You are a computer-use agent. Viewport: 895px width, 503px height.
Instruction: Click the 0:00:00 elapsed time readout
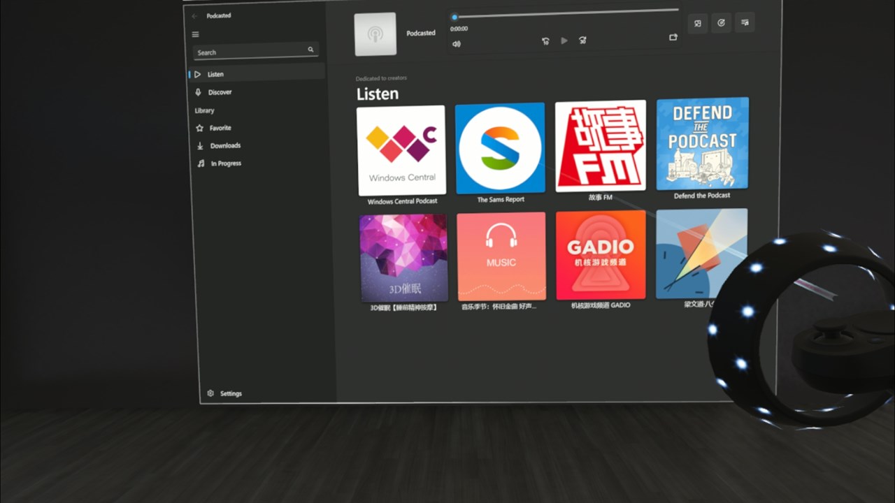click(459, 29)
